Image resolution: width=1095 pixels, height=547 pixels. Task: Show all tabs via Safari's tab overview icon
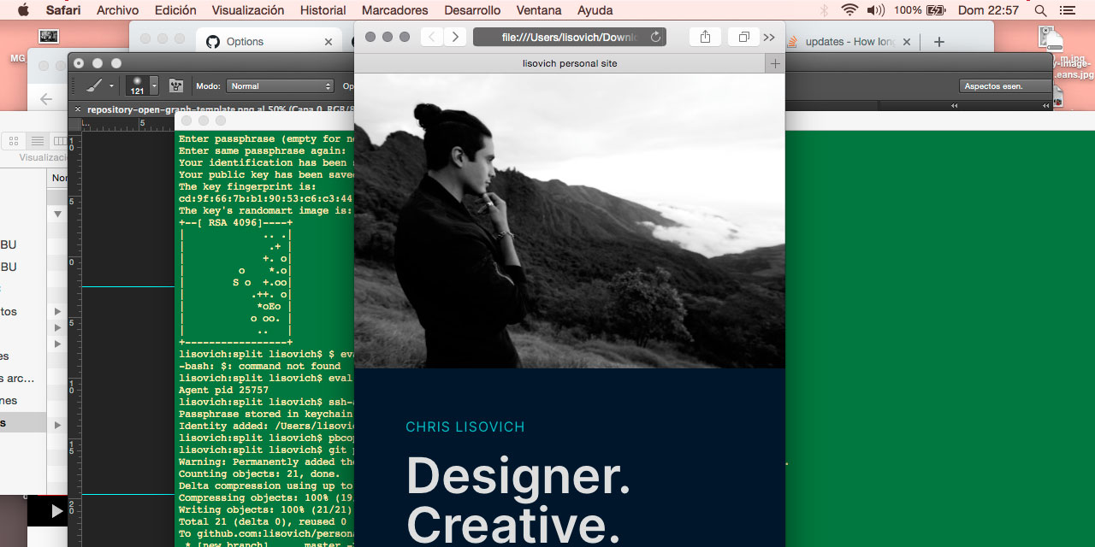click(743, 37)
